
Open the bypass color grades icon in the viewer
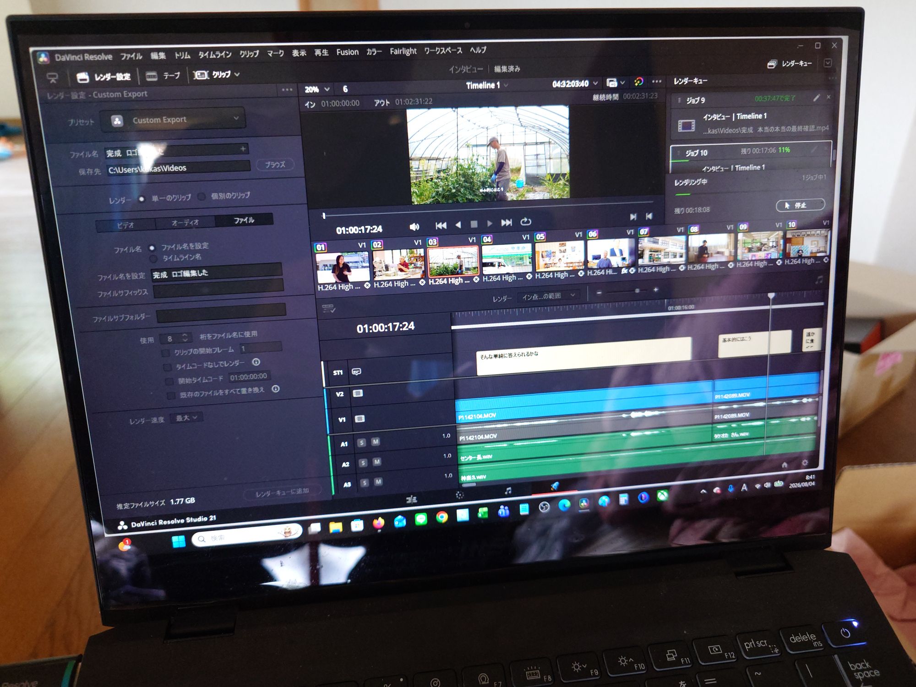(638, 82)
